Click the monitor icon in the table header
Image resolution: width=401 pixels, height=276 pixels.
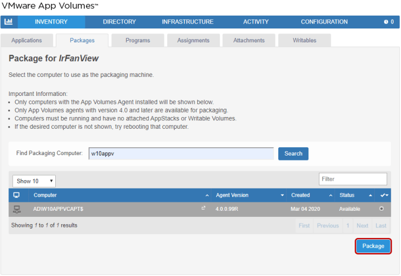(x=17, y=195)
